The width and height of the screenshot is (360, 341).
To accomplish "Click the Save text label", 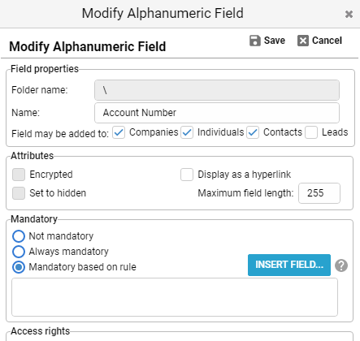I will click(x=275, y=41).
